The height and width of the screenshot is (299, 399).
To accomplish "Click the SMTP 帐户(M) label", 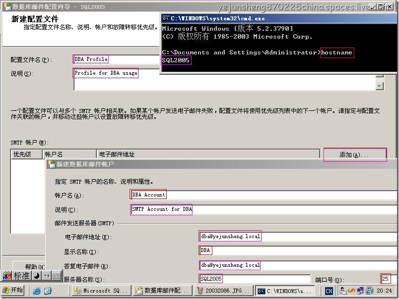I will [29, 143].
